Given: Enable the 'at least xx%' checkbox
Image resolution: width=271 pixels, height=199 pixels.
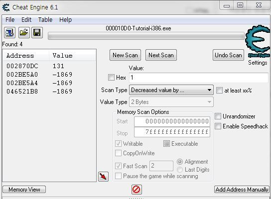Looking at the screenshot, I should [x=219, y=90].
